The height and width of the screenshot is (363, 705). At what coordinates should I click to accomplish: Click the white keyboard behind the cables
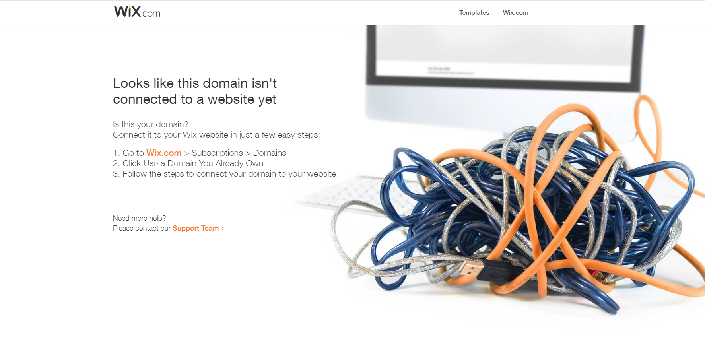click(358, 194)
